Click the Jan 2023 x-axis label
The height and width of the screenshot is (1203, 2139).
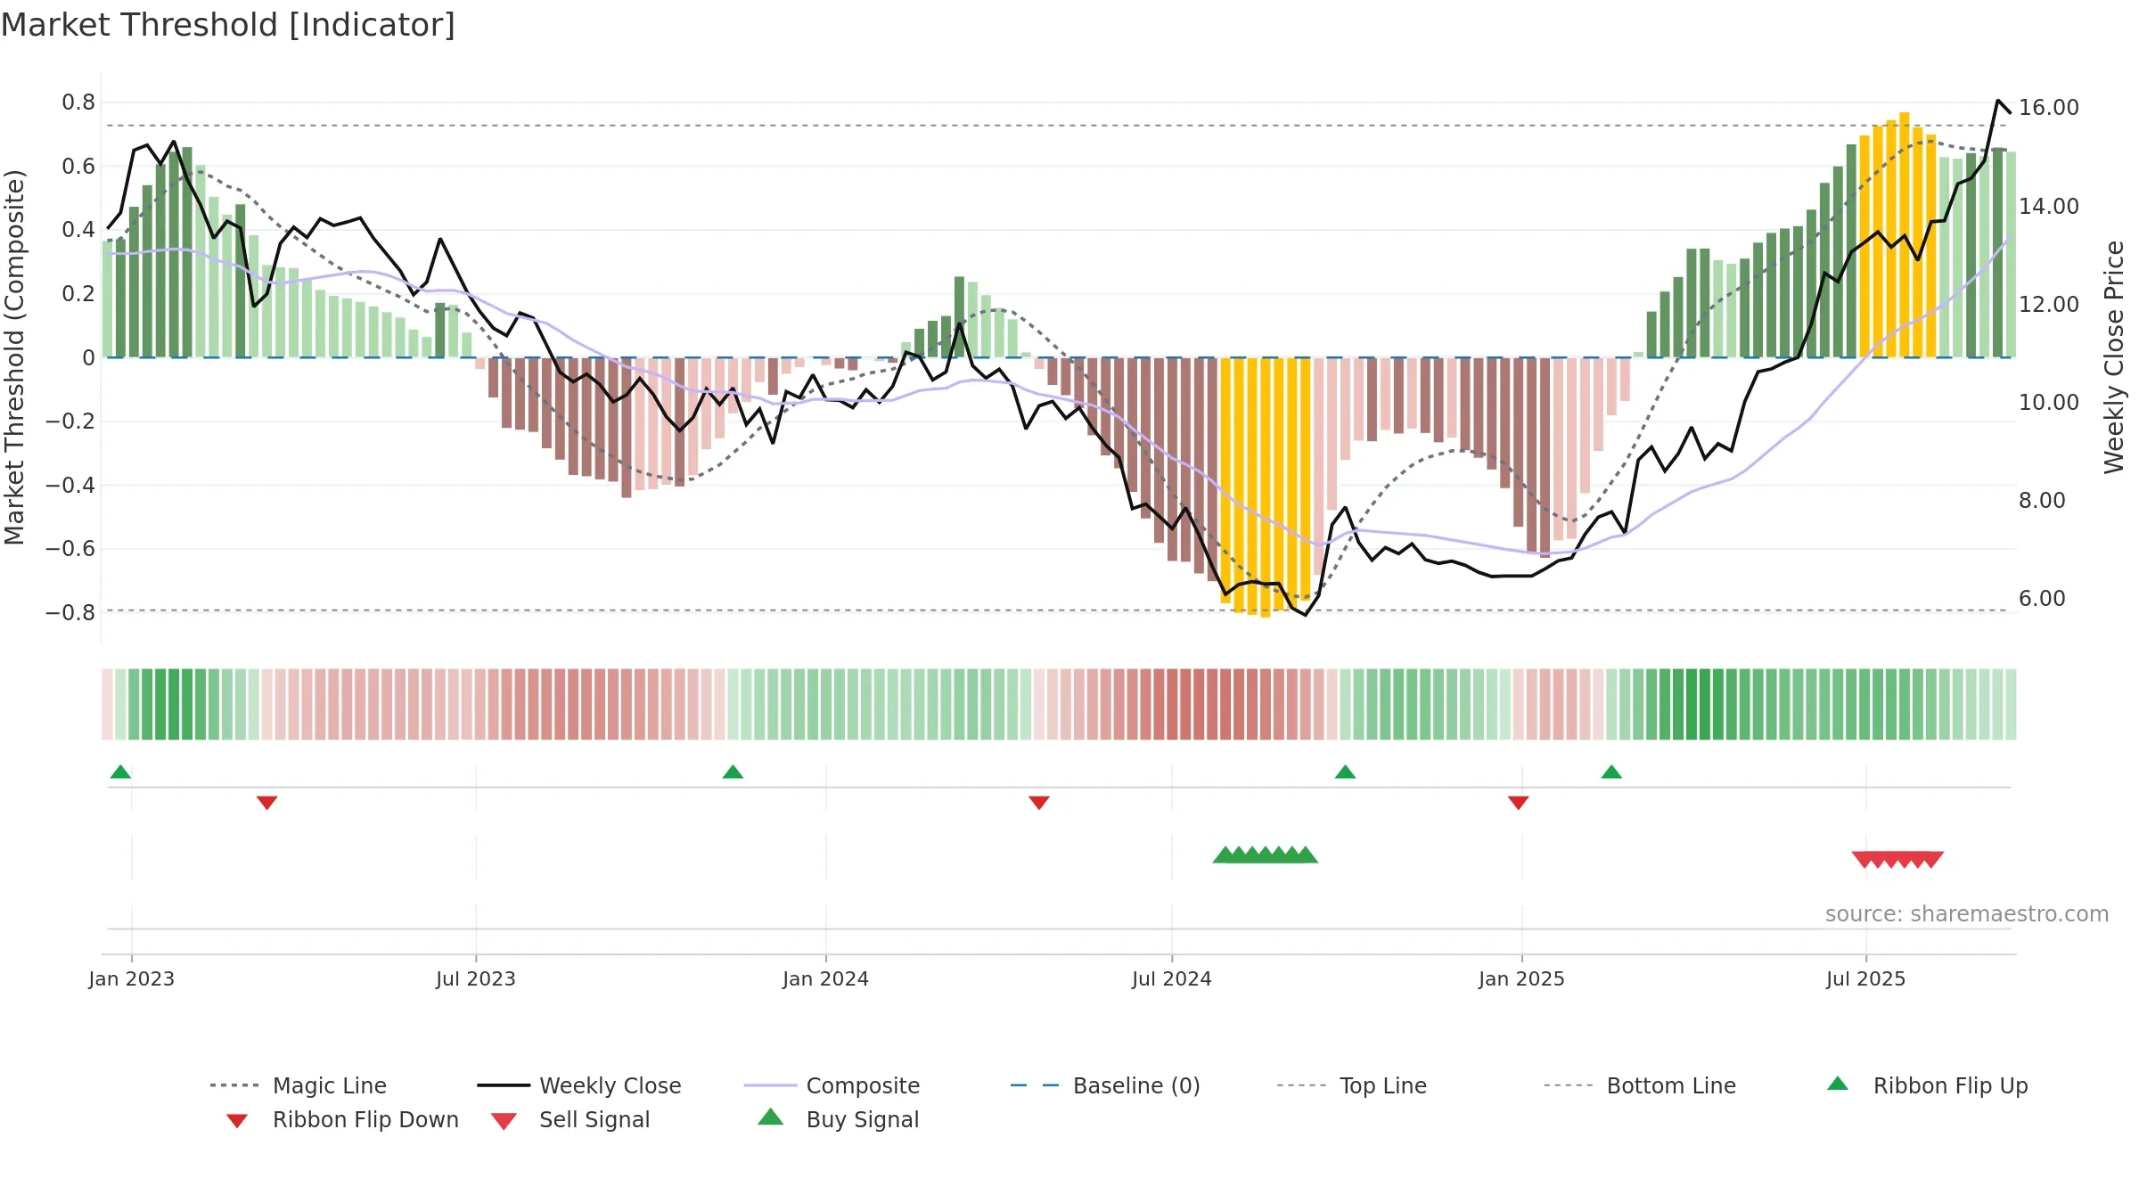(131, 978)
